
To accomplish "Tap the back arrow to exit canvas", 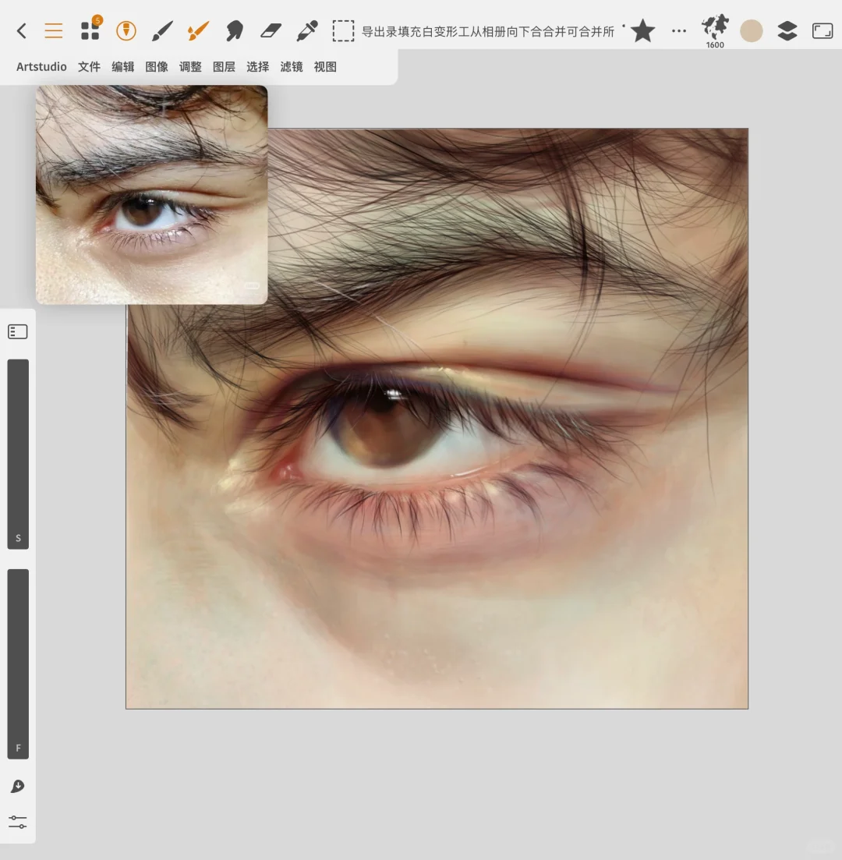I will pyautogui.click(x=21, y=31).
